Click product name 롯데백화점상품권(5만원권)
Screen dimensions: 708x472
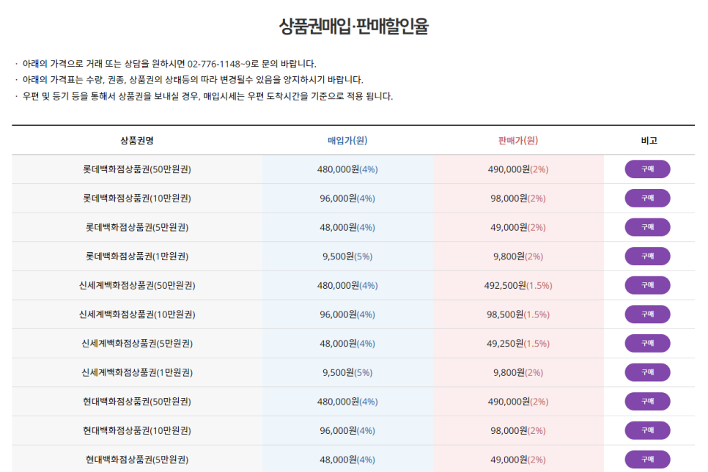(137, 227)
